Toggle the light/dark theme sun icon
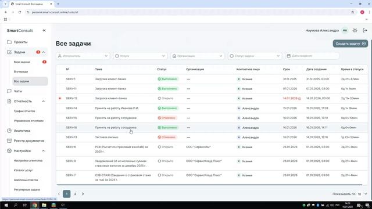 click(355, 30)
